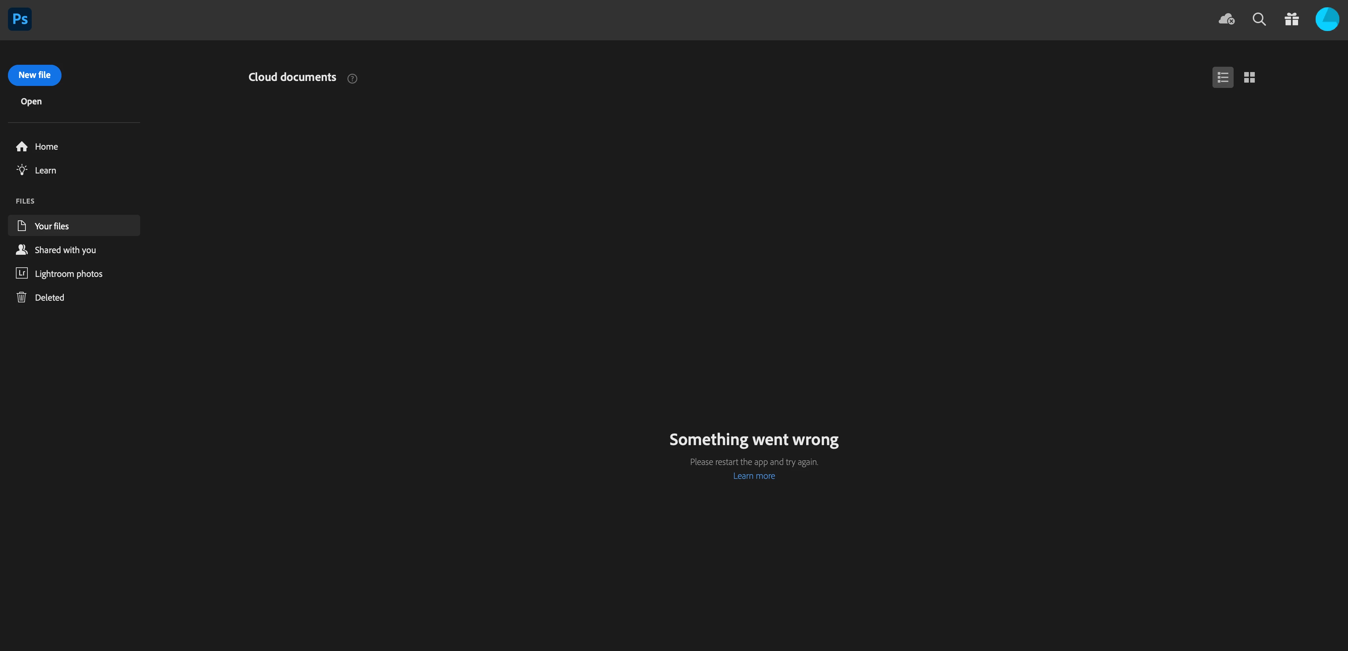Click the Cloud documents heading
1348x651 pixels.
pos(292,77)
